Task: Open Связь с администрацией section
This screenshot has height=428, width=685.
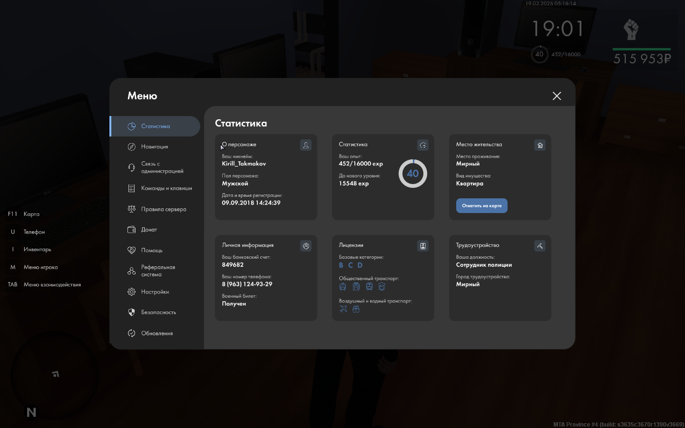Action: (162, 167)
